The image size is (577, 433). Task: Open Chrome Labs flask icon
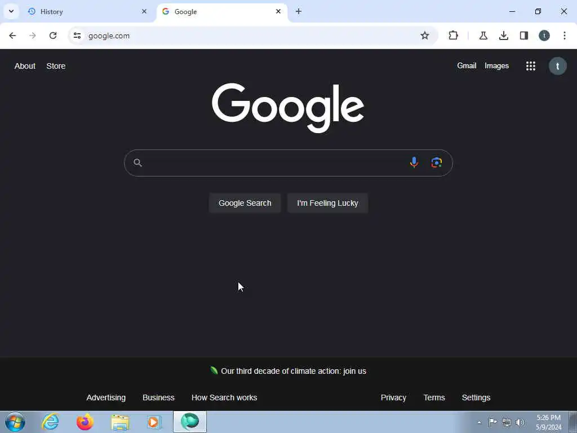pos(483,36)
